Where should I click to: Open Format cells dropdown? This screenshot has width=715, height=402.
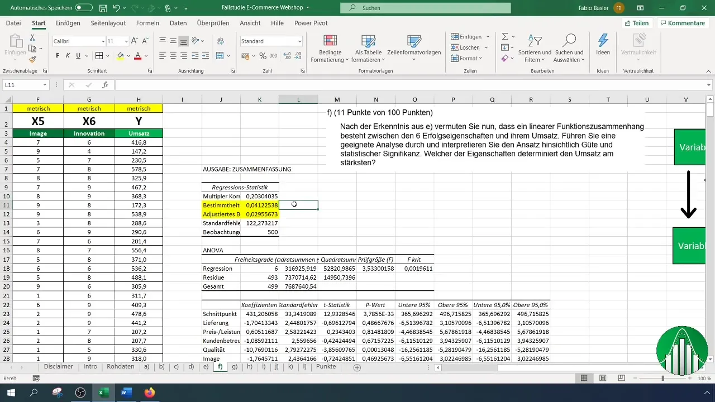coord(468,58)
